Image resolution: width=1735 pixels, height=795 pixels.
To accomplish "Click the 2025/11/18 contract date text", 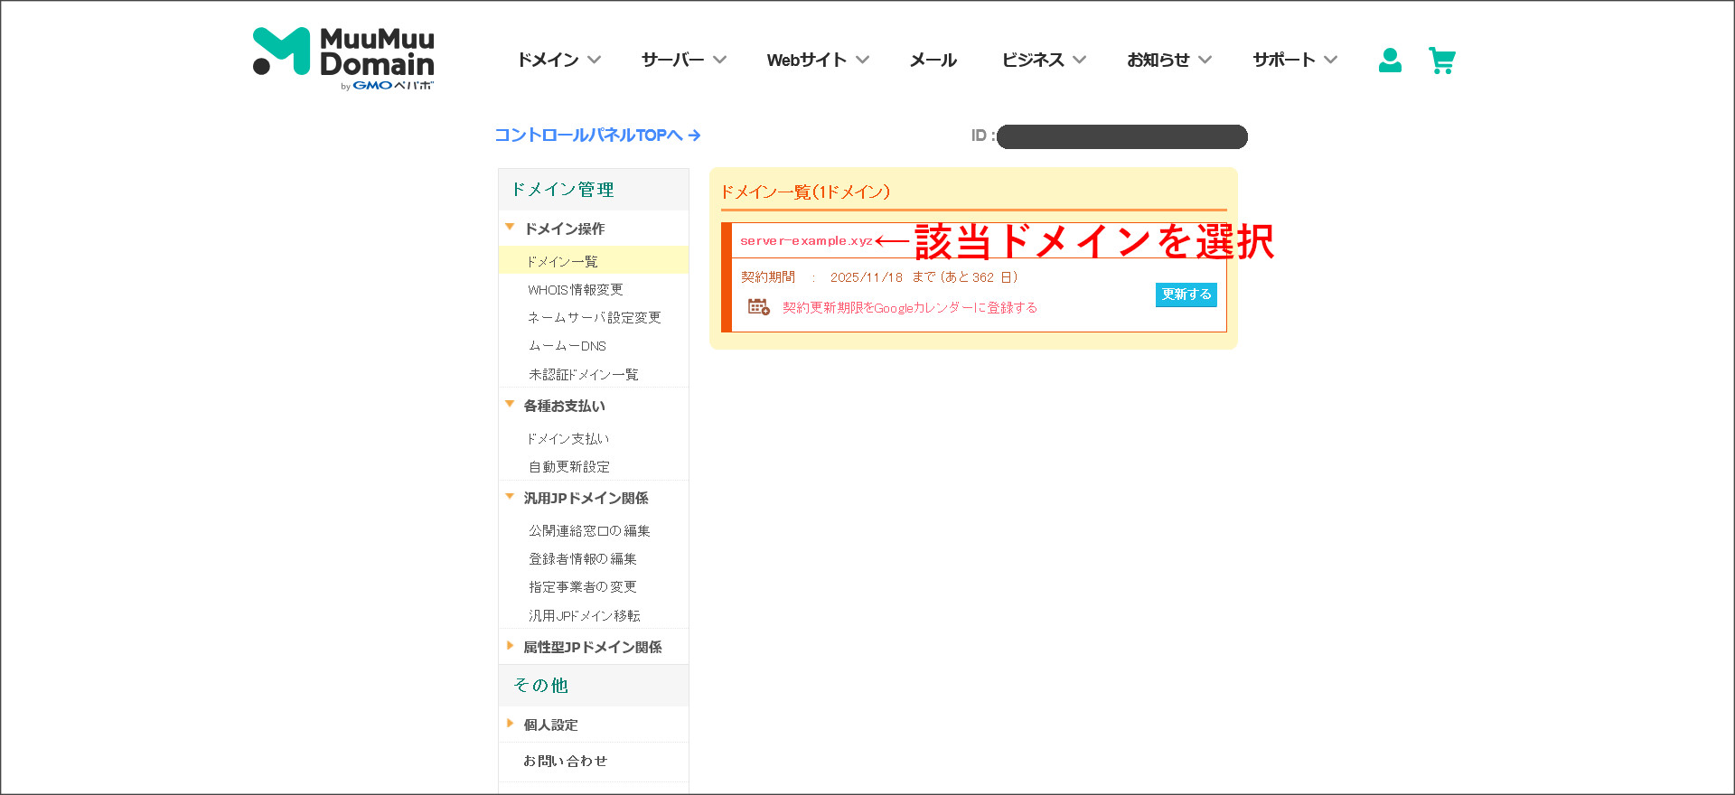I will (x=866, y=277).
